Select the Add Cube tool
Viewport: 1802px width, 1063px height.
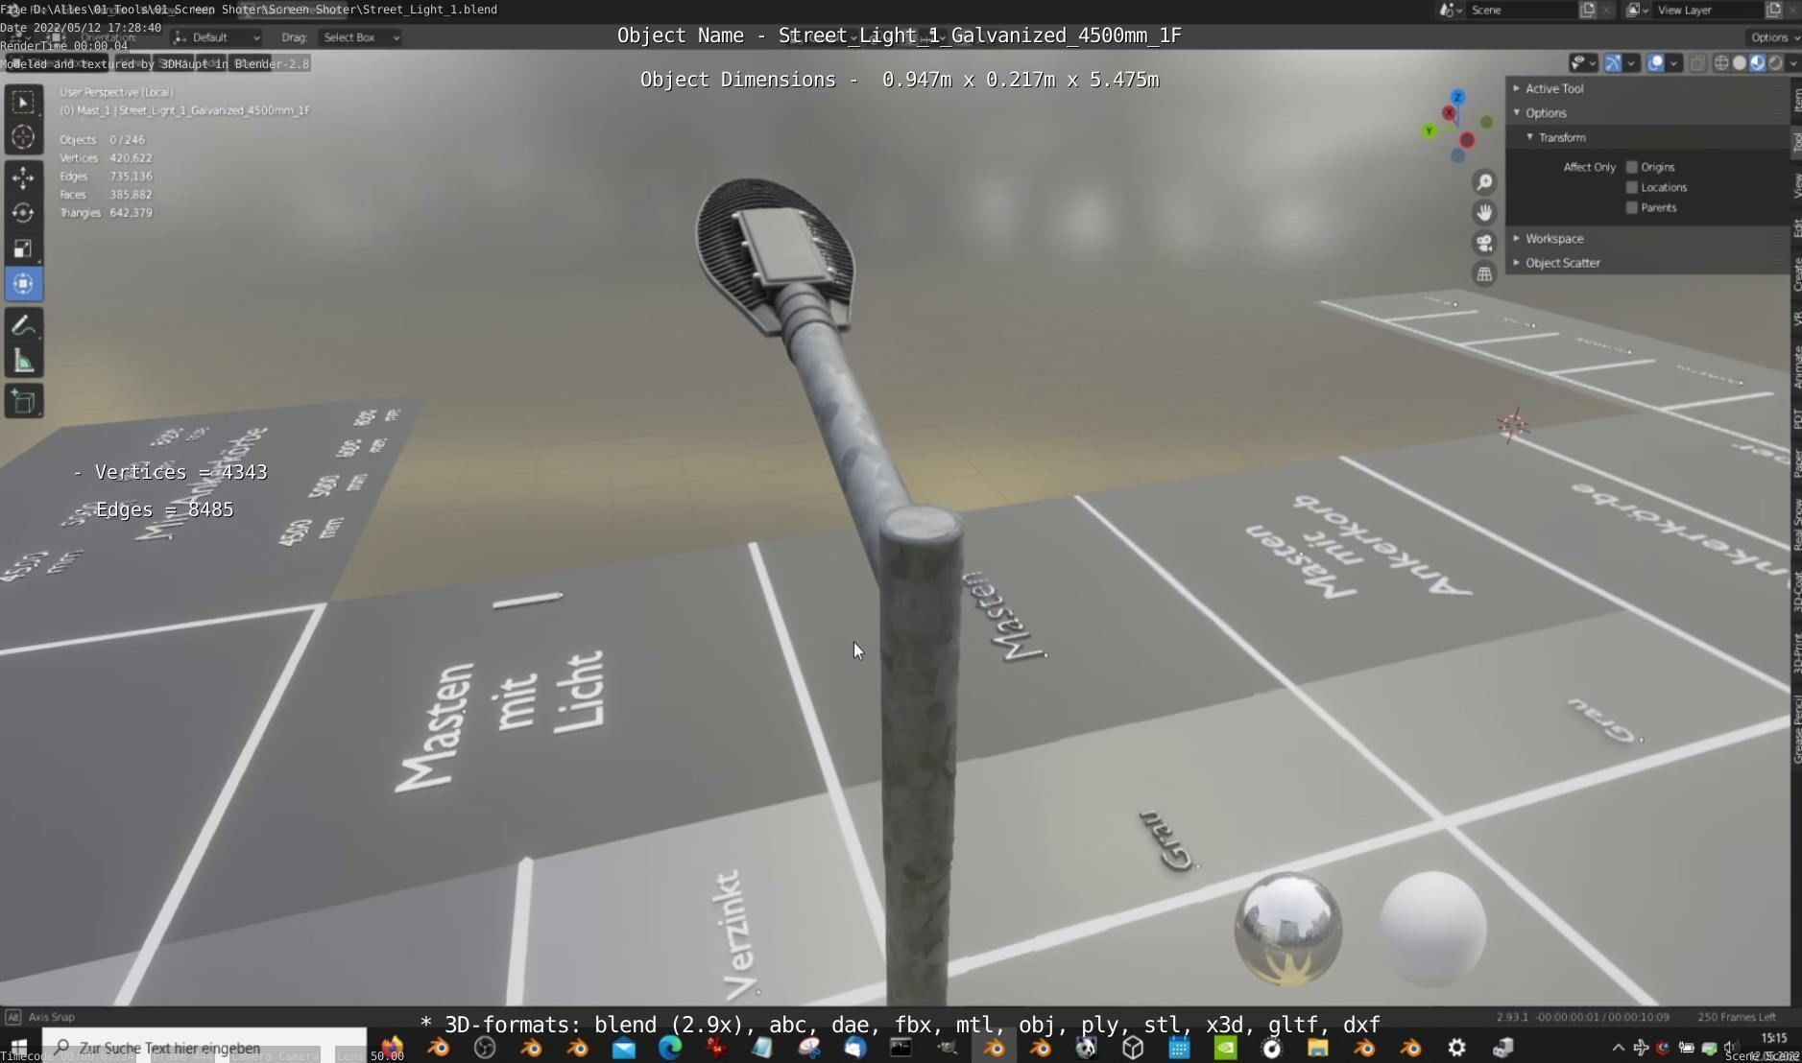pyautogui.click(x=23, y=401)
